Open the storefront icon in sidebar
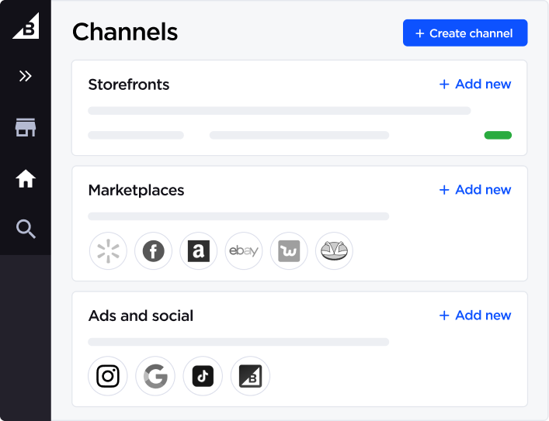Screen dimensions: 549x421 pyautogui.click(x=26, y=127)
